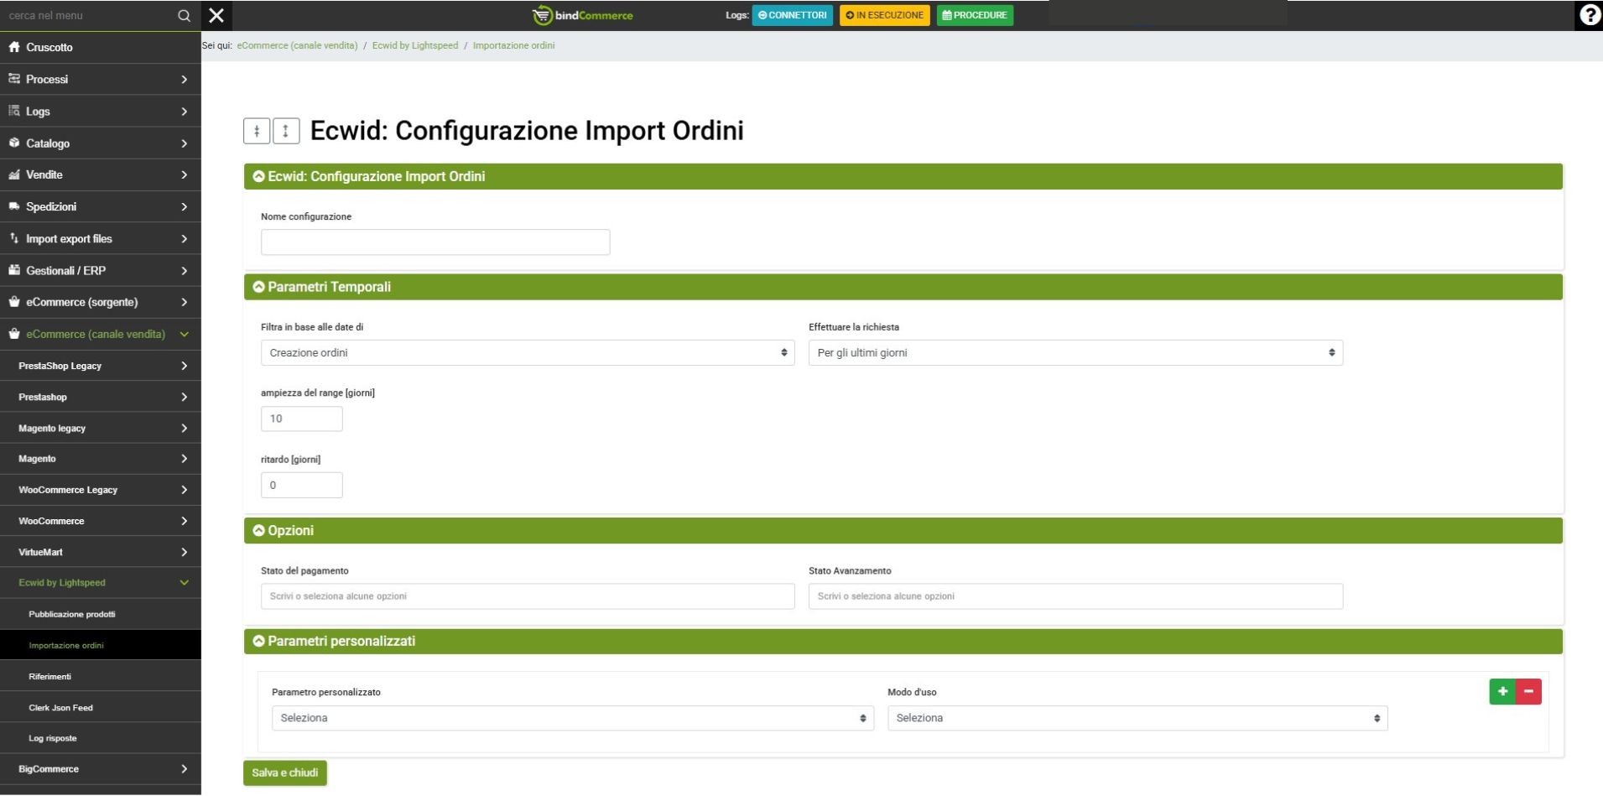Close the sidebar with the X icon
This screenshot has height=796, width=1603.
coord(216,15)
